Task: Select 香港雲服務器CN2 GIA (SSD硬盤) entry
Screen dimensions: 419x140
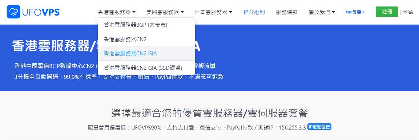Action: coord(146,68)
